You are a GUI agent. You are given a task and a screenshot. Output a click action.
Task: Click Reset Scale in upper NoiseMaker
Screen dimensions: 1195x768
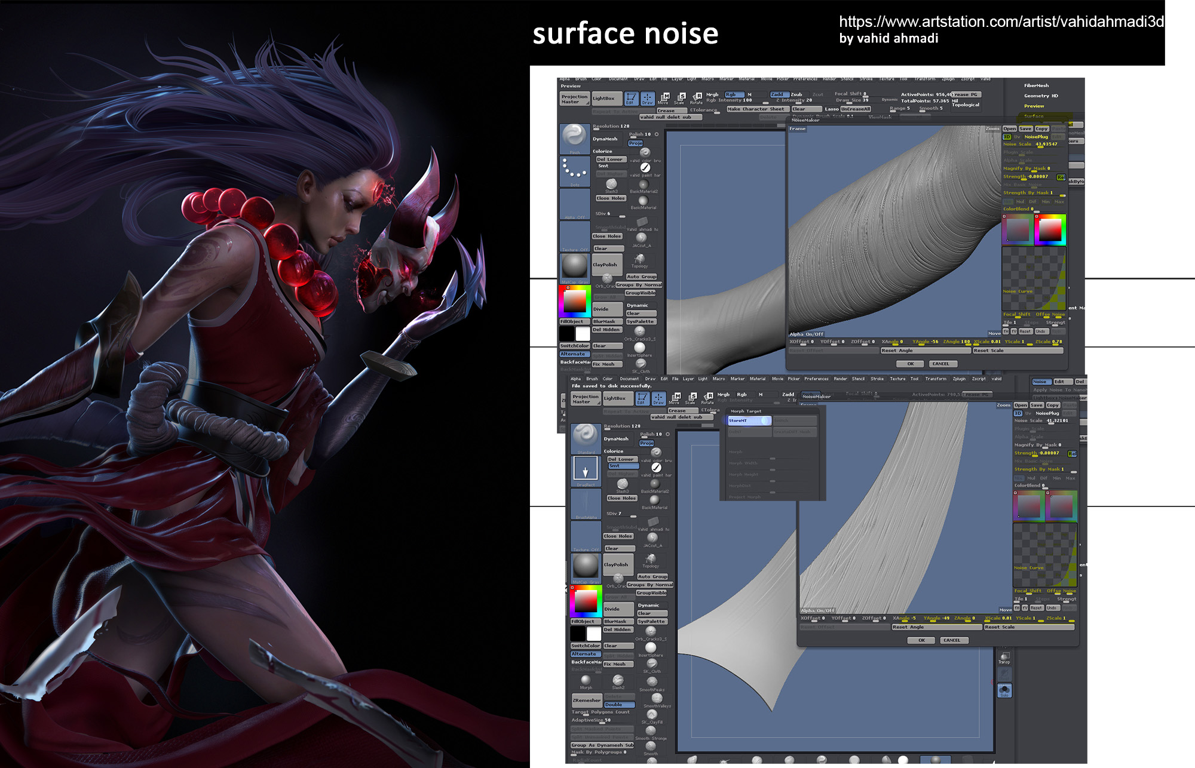point(1018,351)
